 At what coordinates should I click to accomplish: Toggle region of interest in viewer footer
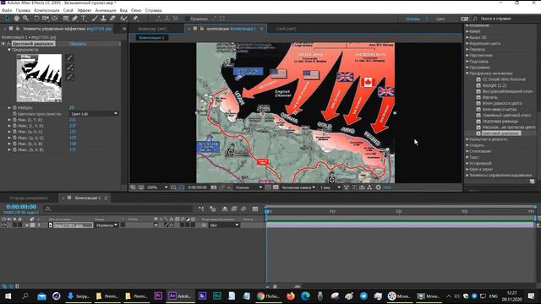268,187
